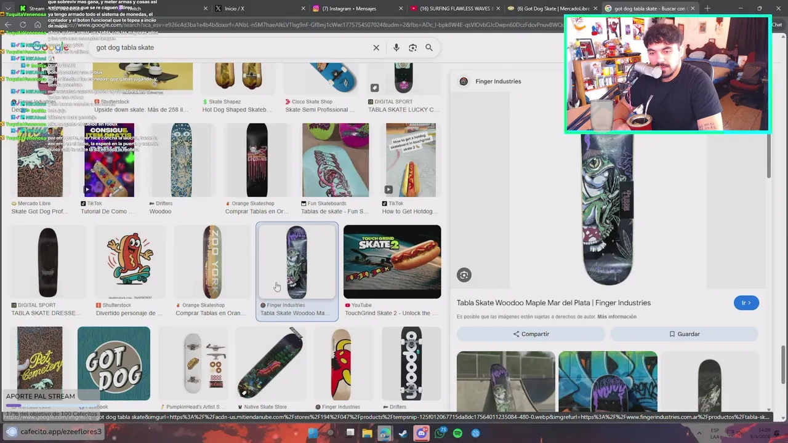Open Google Lens search by image icon
Viewport: 788px width, 443px height.
pyautogui.click(x=412, y=47)
